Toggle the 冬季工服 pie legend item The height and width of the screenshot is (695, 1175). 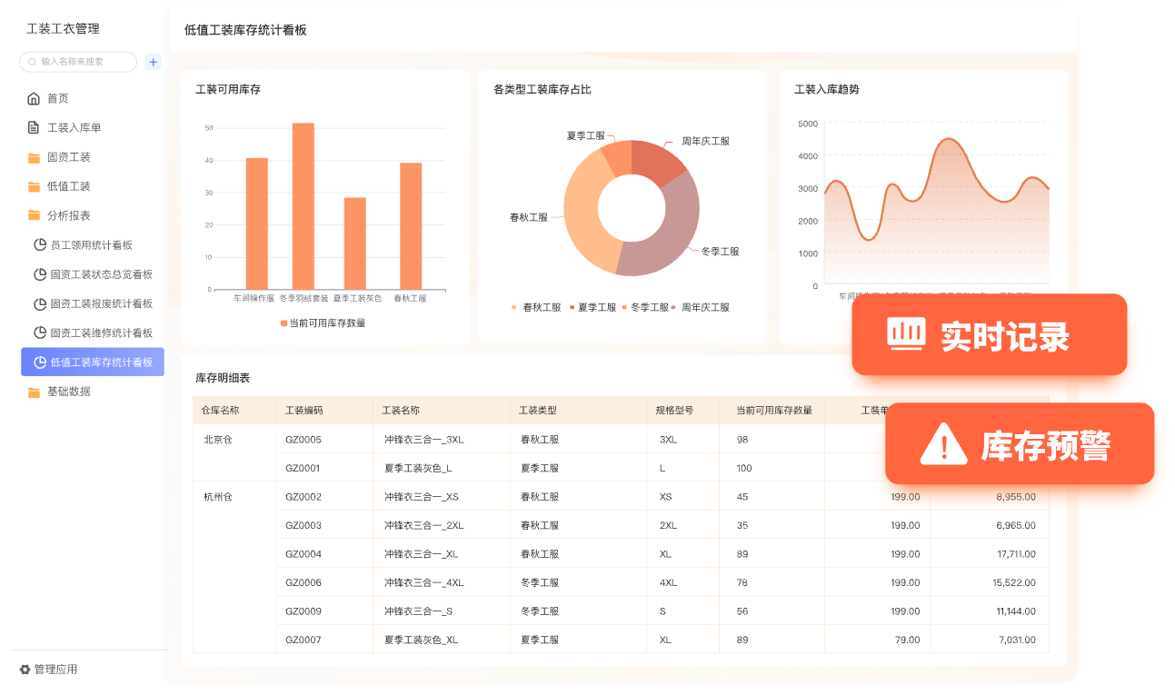pyautogui.click(x=645, y=308)
